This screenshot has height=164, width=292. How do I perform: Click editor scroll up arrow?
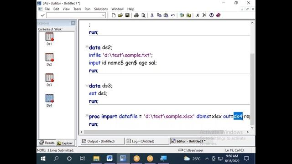tap(252, 23)
